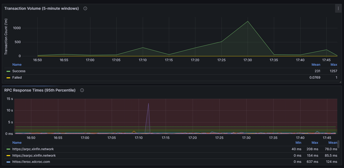Image resolution: width=344 pixels, height=168 pixels.
Task: Toggle the https://earpc.xinfin.network series visibility
Action: (x=34, y=155)
